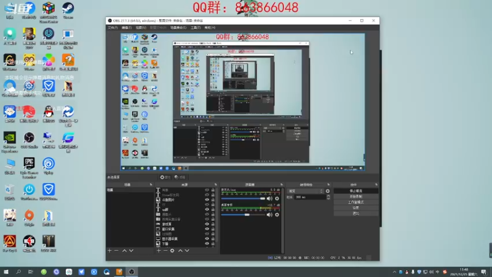
Task: Open GeForce Experience desktop shortcut
Action: [x=10, y=142]
